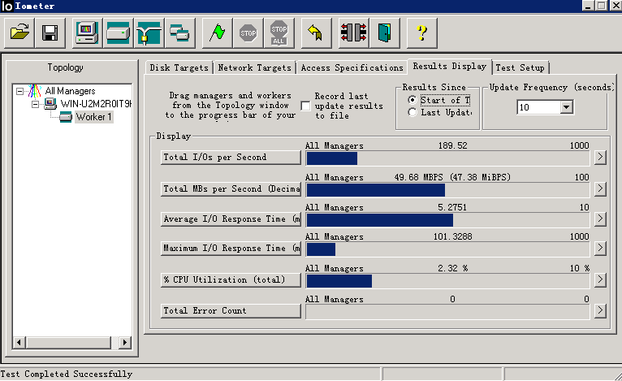
Task: Open the Access Specifications tab
Action: pos(352,67)
